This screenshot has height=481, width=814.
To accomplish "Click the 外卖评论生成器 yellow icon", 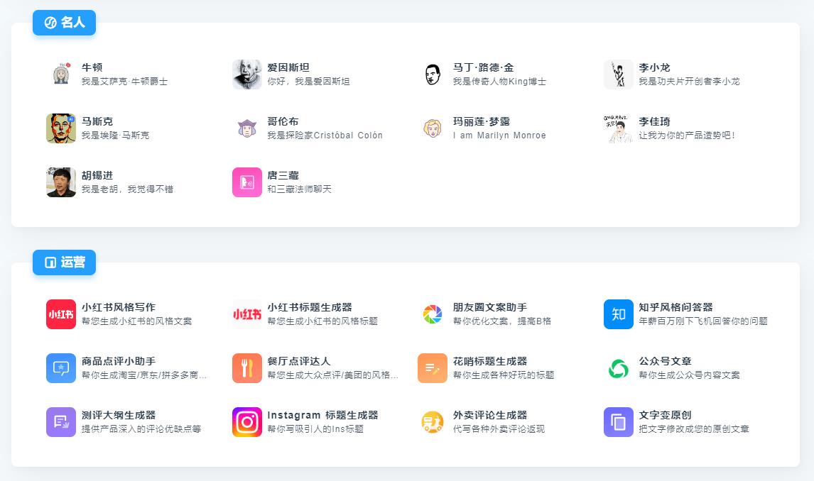I will pos(433,422).
